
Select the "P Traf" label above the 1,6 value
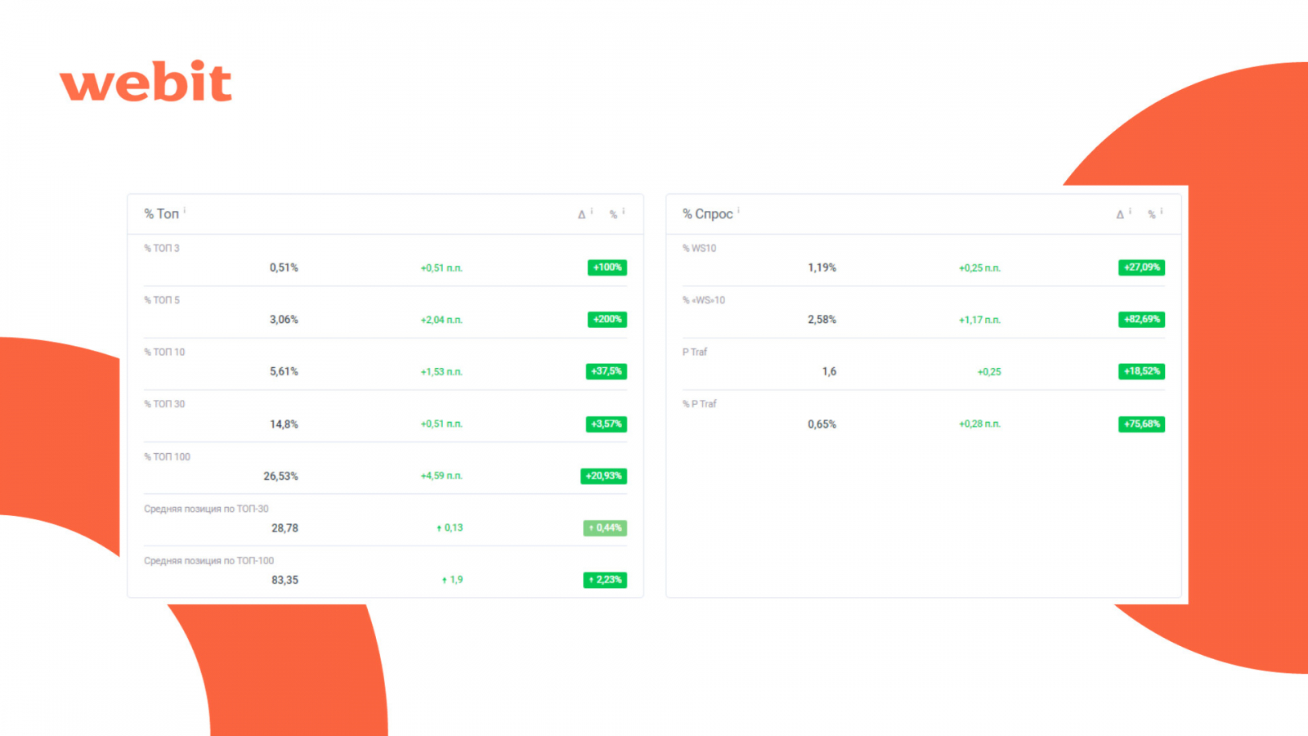[x=695, y=352]
